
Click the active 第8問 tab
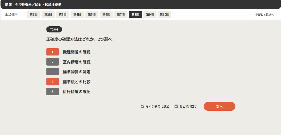point(135,15)
